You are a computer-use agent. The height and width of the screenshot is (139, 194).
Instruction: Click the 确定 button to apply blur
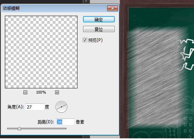coord(99,19)
